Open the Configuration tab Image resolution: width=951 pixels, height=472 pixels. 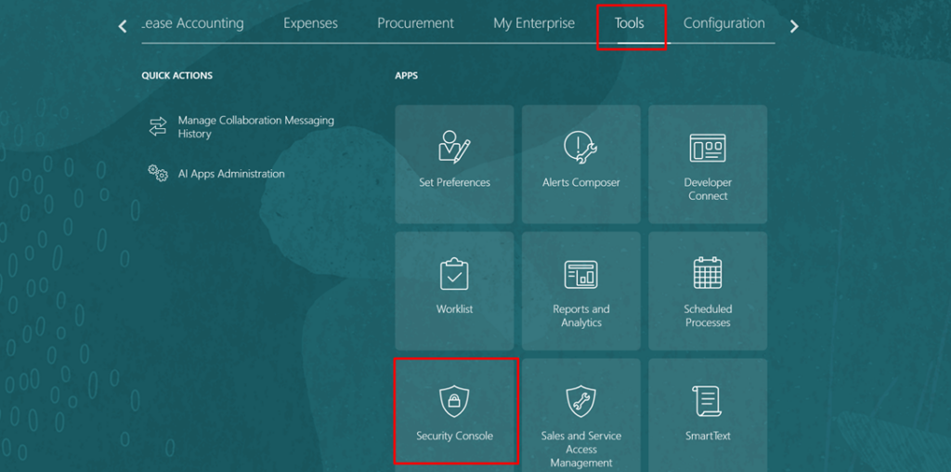pyautogui.click(x=723, y=23)
